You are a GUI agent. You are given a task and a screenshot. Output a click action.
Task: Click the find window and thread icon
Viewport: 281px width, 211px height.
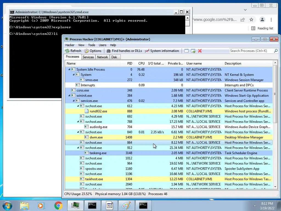pyautogui.click(x=193, y=51)
